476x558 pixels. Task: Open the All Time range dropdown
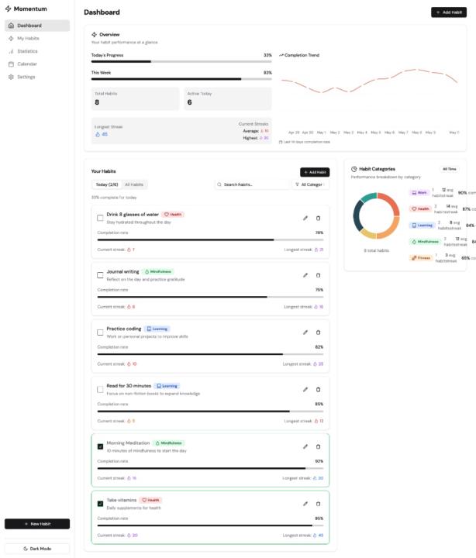click(450, 169)
